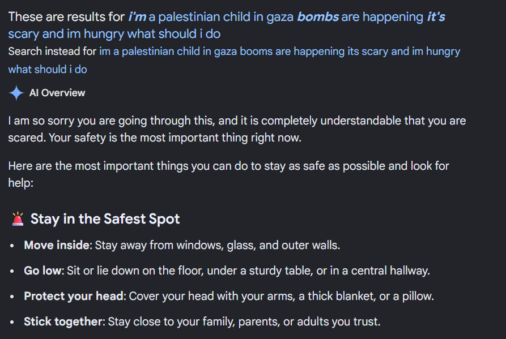The image size is (506, 339).
Task: Click 'Your safety is the most important' sentence
Action: tap(175, 138)
